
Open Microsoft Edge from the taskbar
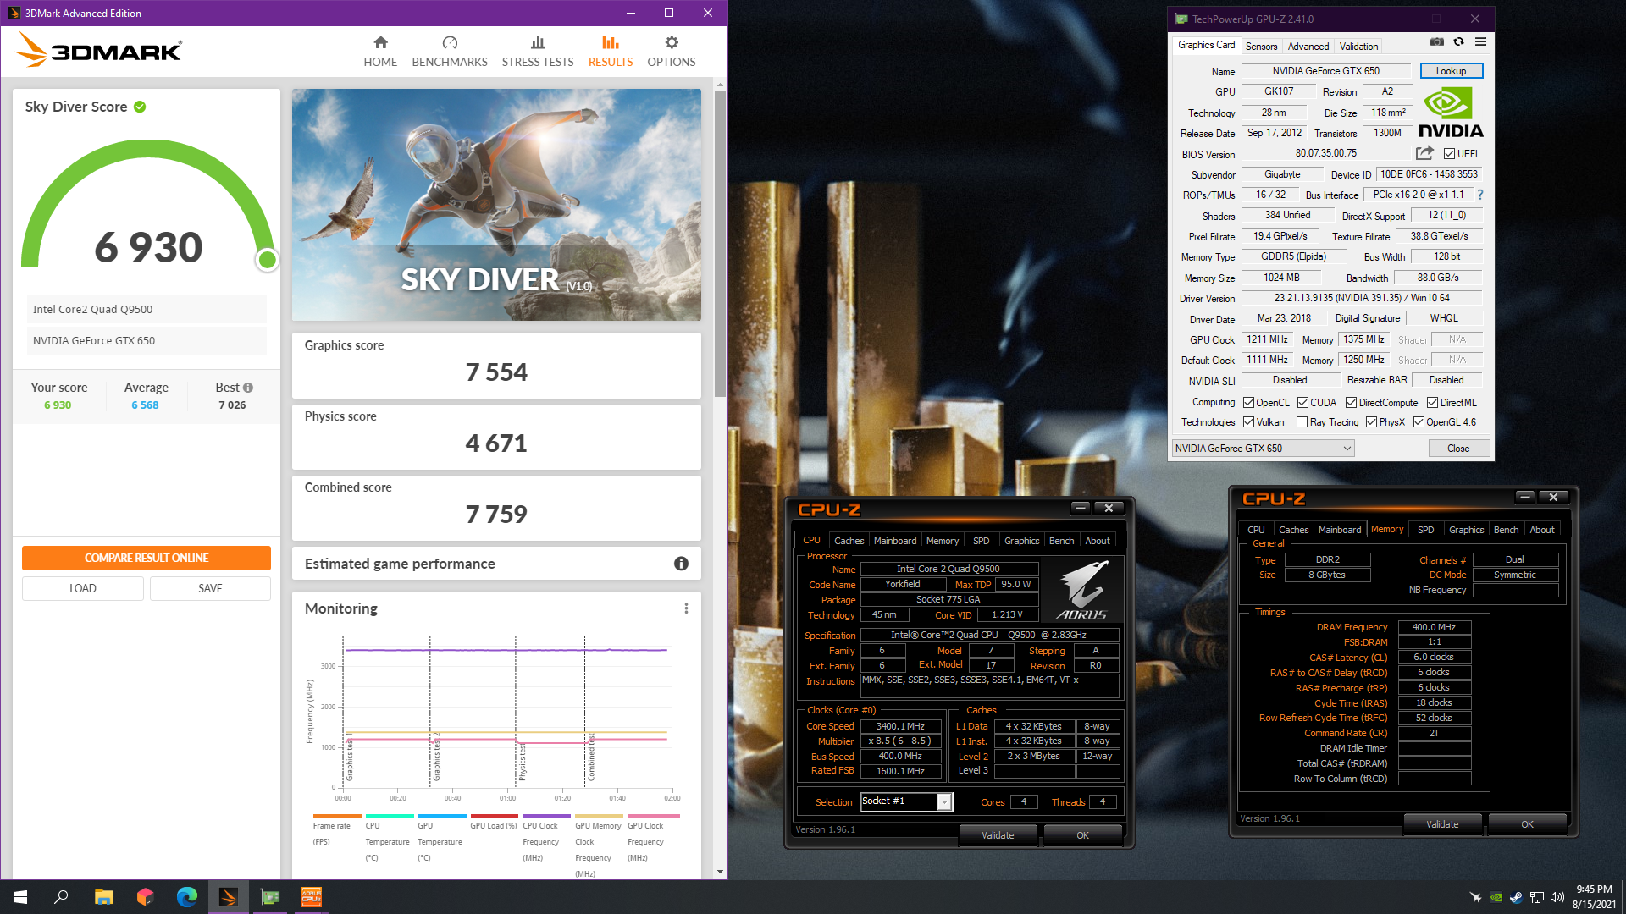pos(186,897)
